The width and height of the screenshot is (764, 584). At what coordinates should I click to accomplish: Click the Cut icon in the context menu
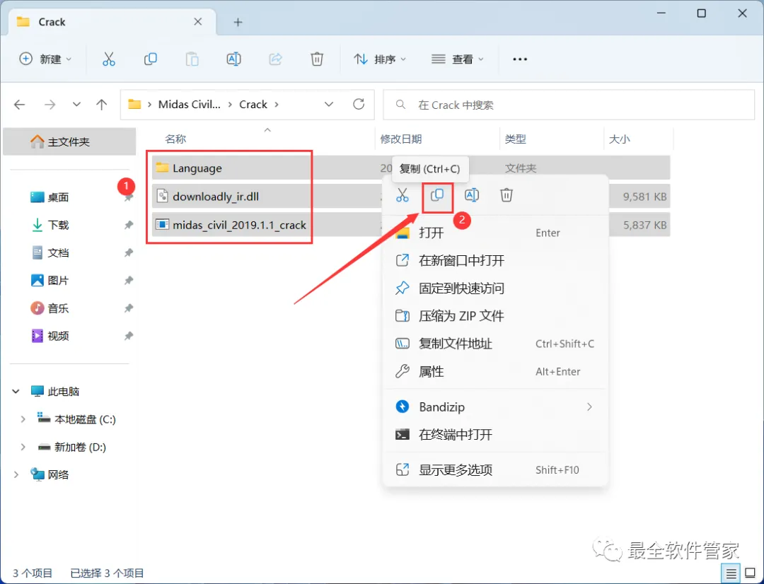coord(402,195)
